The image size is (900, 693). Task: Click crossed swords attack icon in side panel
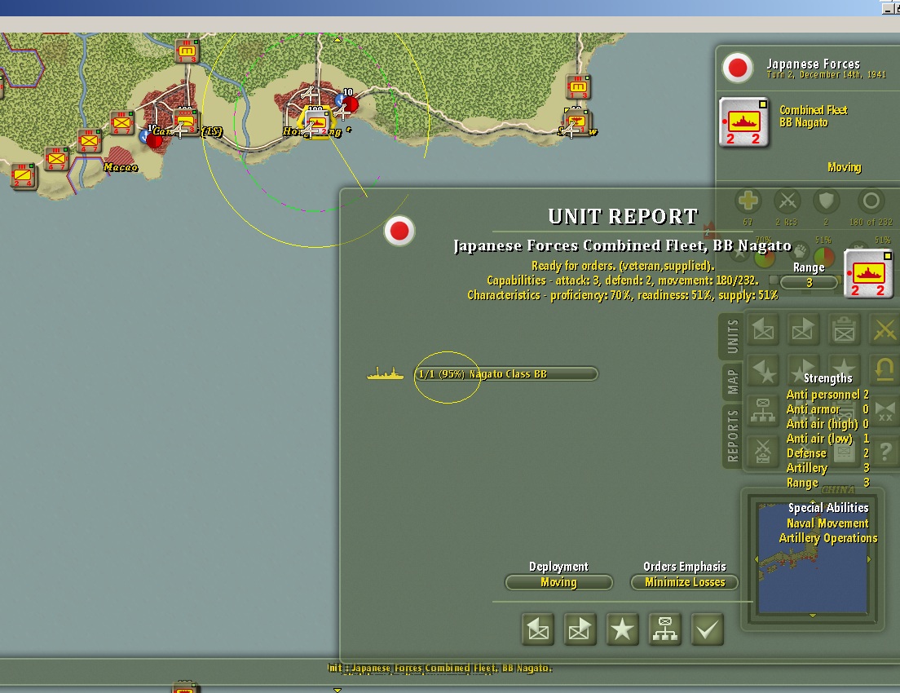pyautogui.click(x=885, y=330)
